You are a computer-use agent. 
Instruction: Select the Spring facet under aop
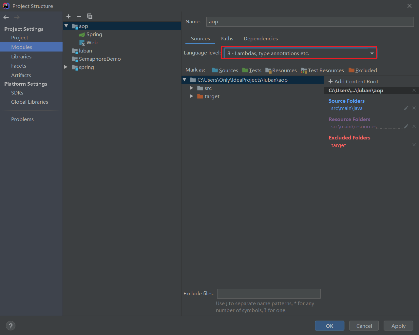[94, 34]
